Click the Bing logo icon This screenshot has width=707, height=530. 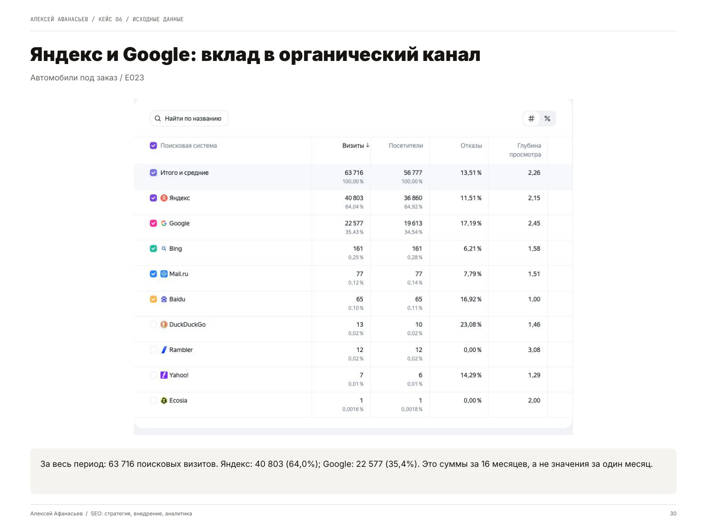pyautogui.click(x=164, y=249)
